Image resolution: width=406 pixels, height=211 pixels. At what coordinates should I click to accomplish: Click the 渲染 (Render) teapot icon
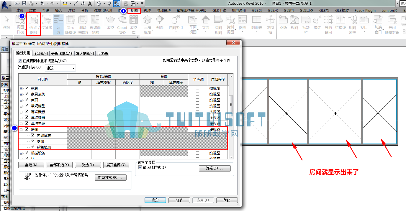tap(110, 22)
